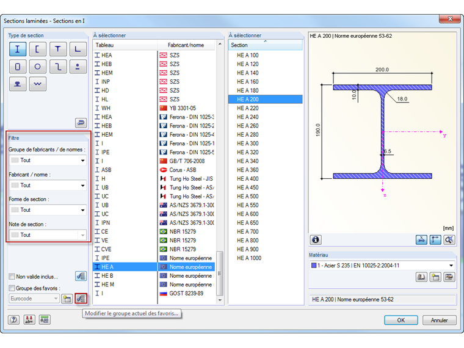Click the table list scroll up arrow

pyautogui.click(x=220, y=44)
